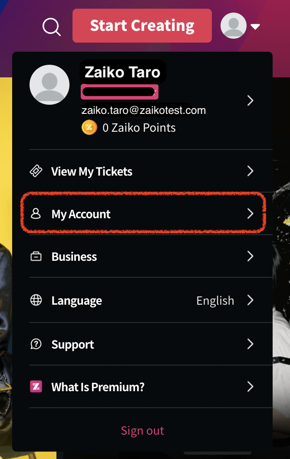
Task: Select the My Account menu entry
Action: (x=142, y=214)
